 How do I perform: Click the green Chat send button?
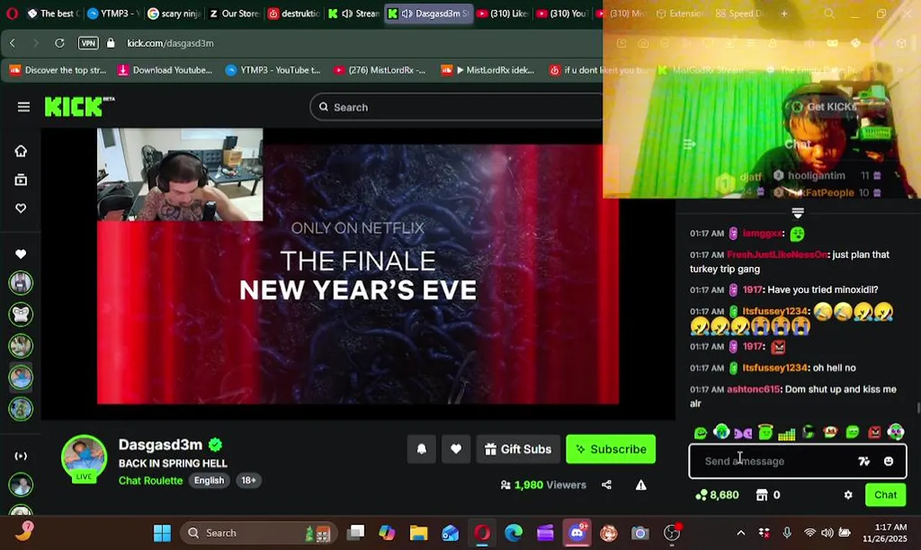(886, 495)
